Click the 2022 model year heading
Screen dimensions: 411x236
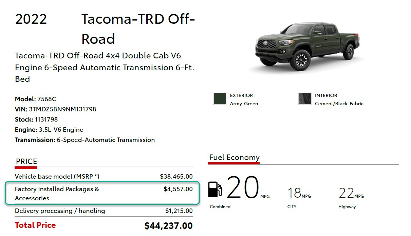pyautogui.click(x=31, y=19)
